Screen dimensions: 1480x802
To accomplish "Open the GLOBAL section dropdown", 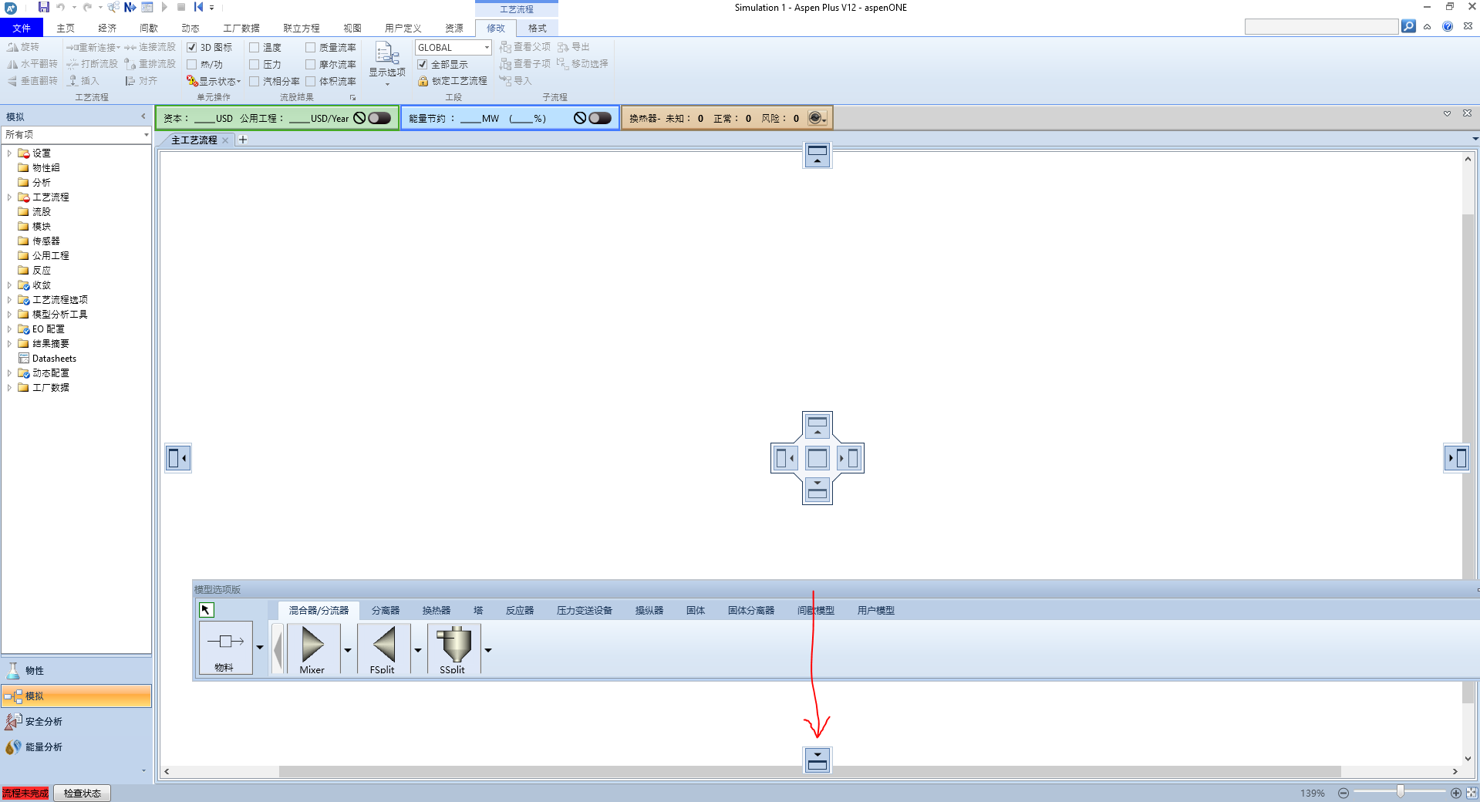I will (x=487, y=48).
